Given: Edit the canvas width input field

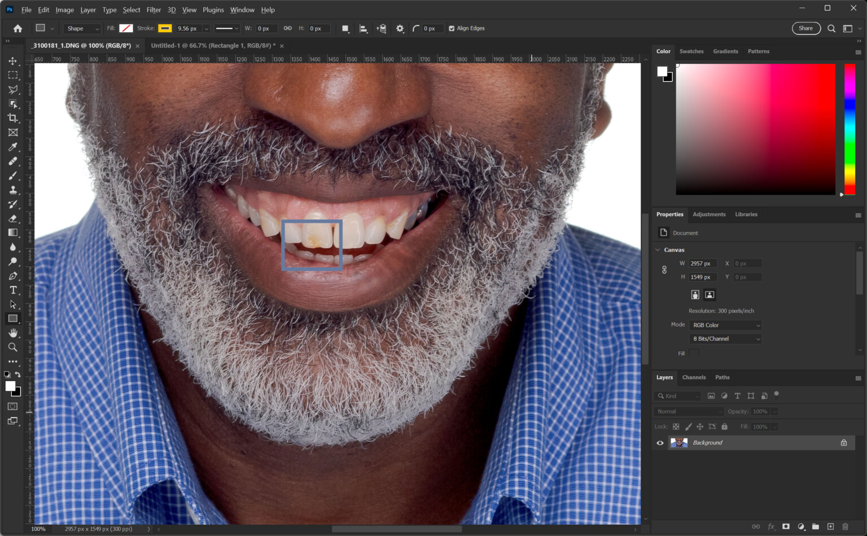Looking at the screenshot, I should click(x=702, y=263).
